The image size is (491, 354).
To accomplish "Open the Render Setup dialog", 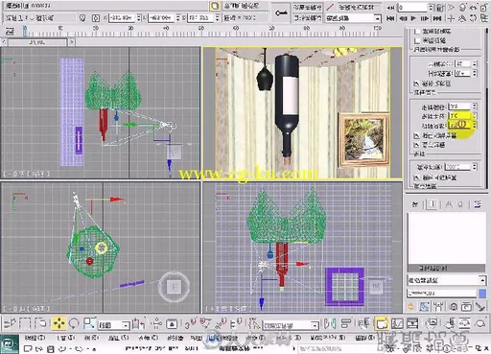I will pyautogui.click(x=450, y=323).
